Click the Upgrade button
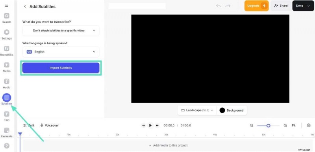315x152 pixels. tap(257, 6)
